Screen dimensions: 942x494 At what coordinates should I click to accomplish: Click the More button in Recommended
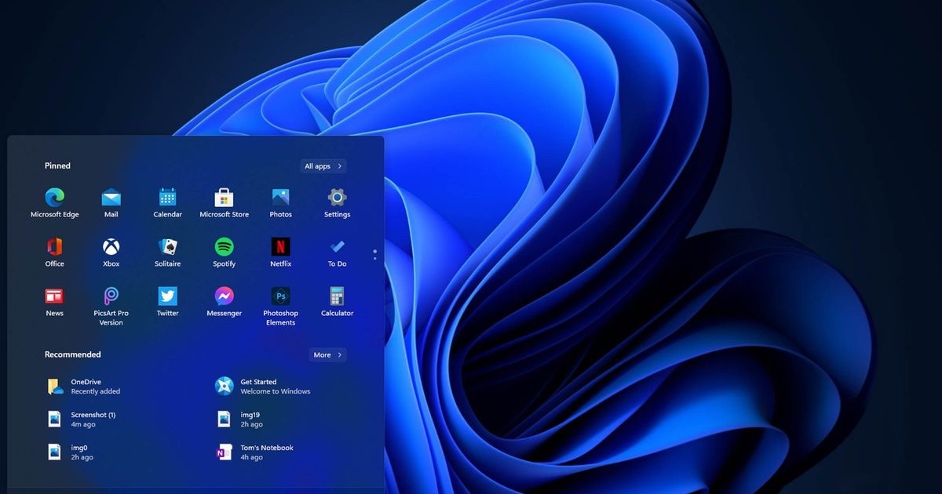tap(328, 355)
